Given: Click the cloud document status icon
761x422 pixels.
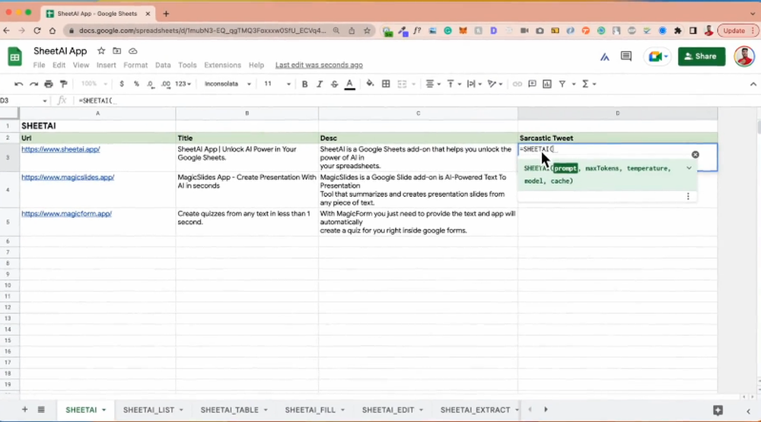Looking at the screenshot, I should tap(133, 51).
